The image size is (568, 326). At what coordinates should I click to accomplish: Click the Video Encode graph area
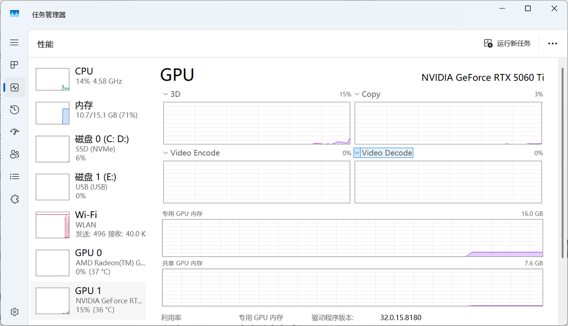click(256, 182)
